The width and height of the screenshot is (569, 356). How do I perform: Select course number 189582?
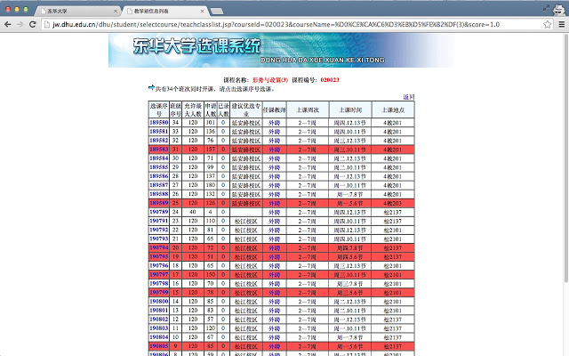[159, 141]
